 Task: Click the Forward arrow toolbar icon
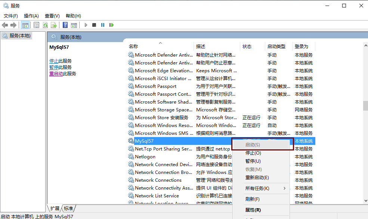click(13, 25)
